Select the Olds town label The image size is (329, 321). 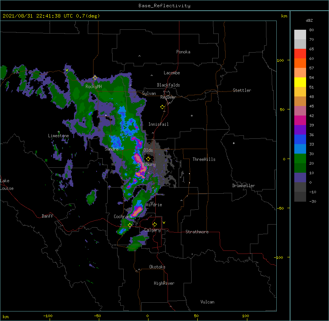coord(148,150)
